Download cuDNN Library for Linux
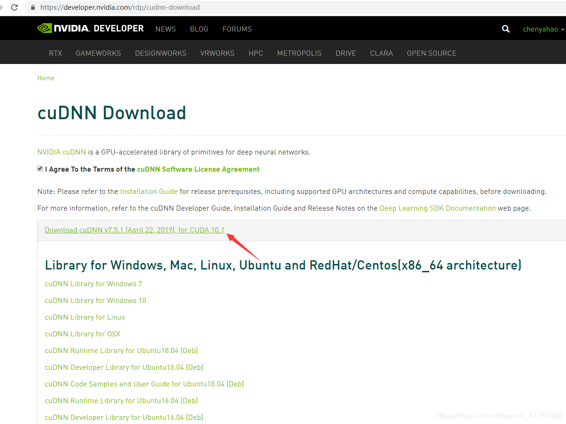Viewport: 566px width, 424px height. click(85, 317)
